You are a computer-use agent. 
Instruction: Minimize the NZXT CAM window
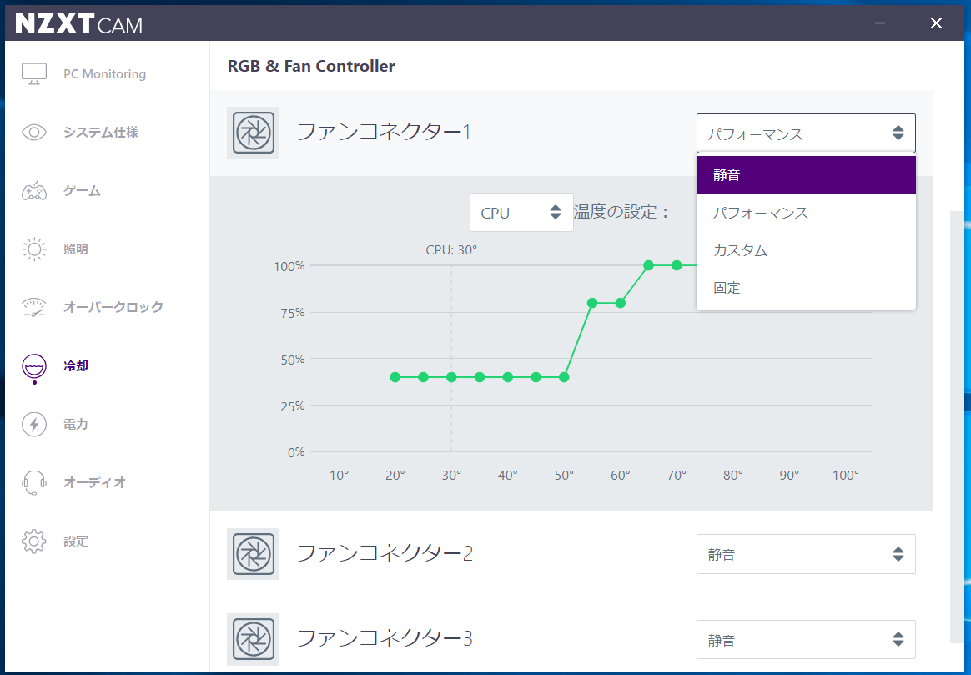pyautogui.click(x=880, y=23)
